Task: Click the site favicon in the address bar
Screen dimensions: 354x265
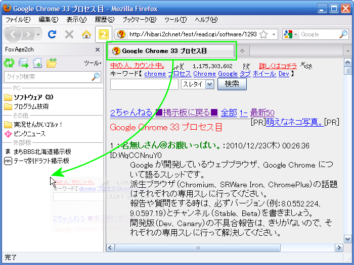Action: coord(121,34)
